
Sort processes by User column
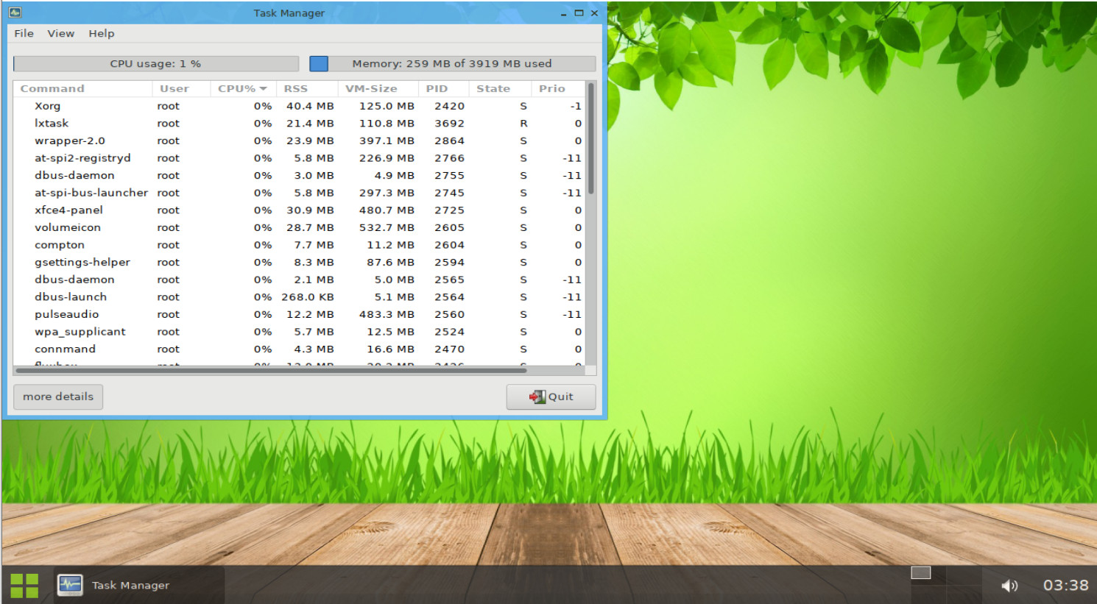point(182,88)
